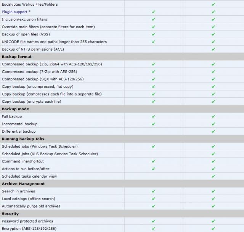Click the Inclusion/exclusion filters row label
The width and height of the screenshot is (244, 232).
(24, 19)
